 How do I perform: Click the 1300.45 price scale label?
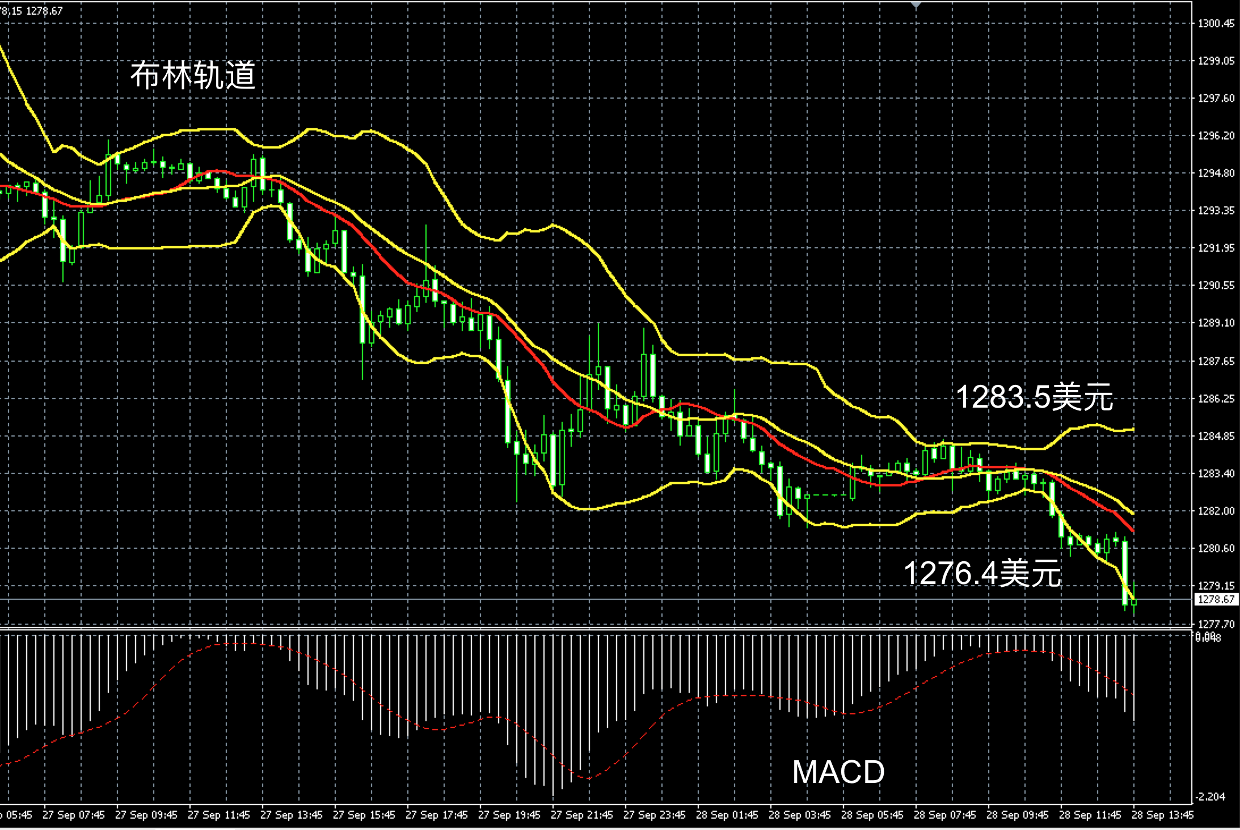(1216, 23)
